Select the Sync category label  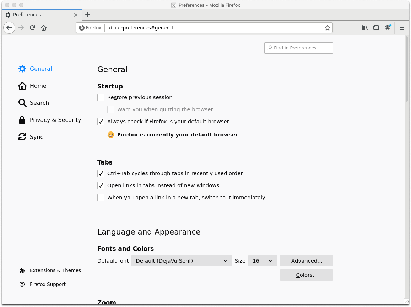pos(37,137)
